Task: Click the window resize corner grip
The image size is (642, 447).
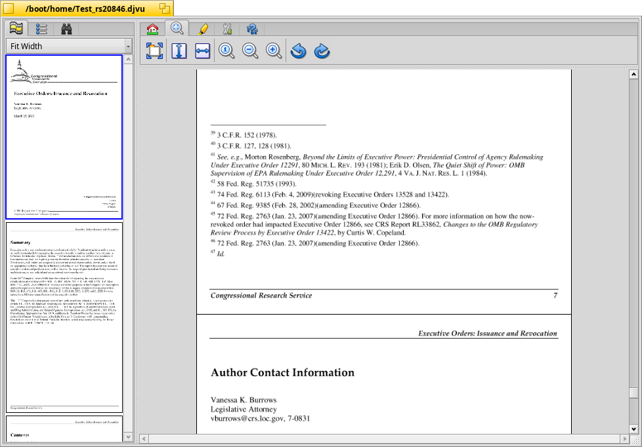Action: click(635, 440)
